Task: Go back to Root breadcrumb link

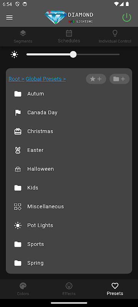Action: click(16, 79)
